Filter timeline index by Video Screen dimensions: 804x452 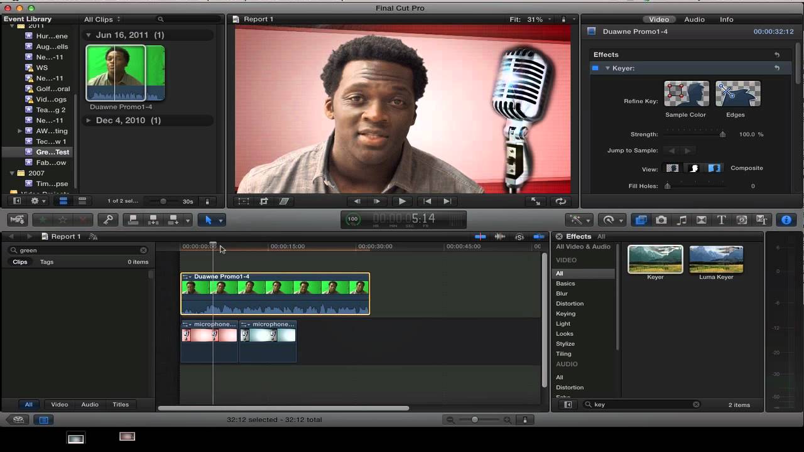(x=59, y=404)
